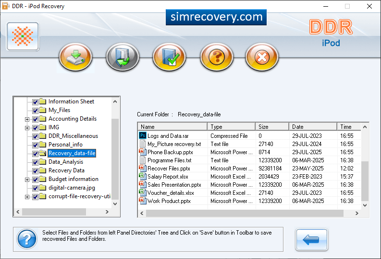Image resolution: width=381 pixels, height=259 pixels.
Task: Click the Excel icon of Salary Report.xlsx
Action: (142, 176)
